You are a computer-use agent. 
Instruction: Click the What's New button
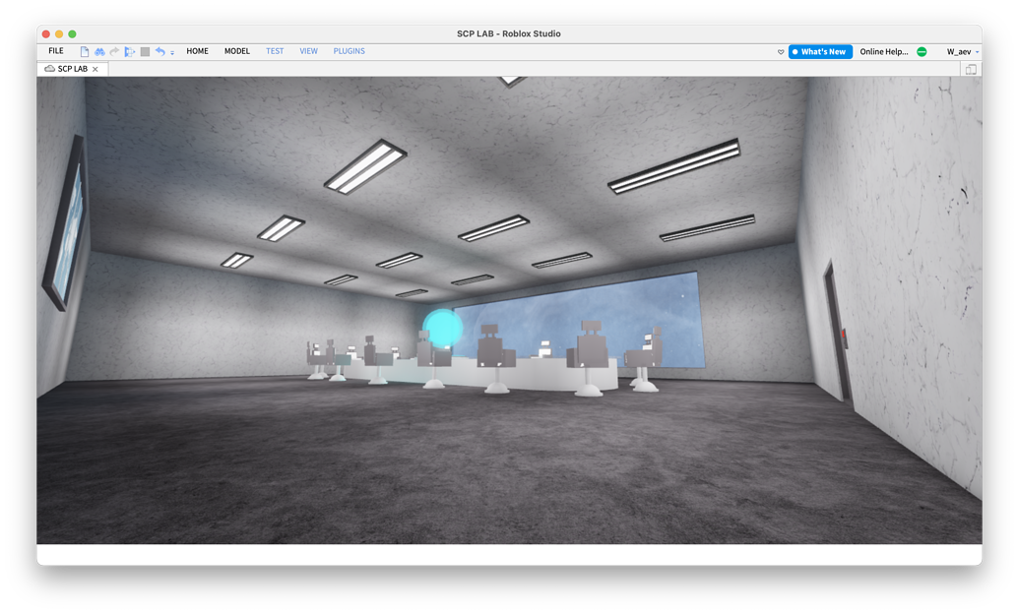pyautogui.click(x=819, y=51)
